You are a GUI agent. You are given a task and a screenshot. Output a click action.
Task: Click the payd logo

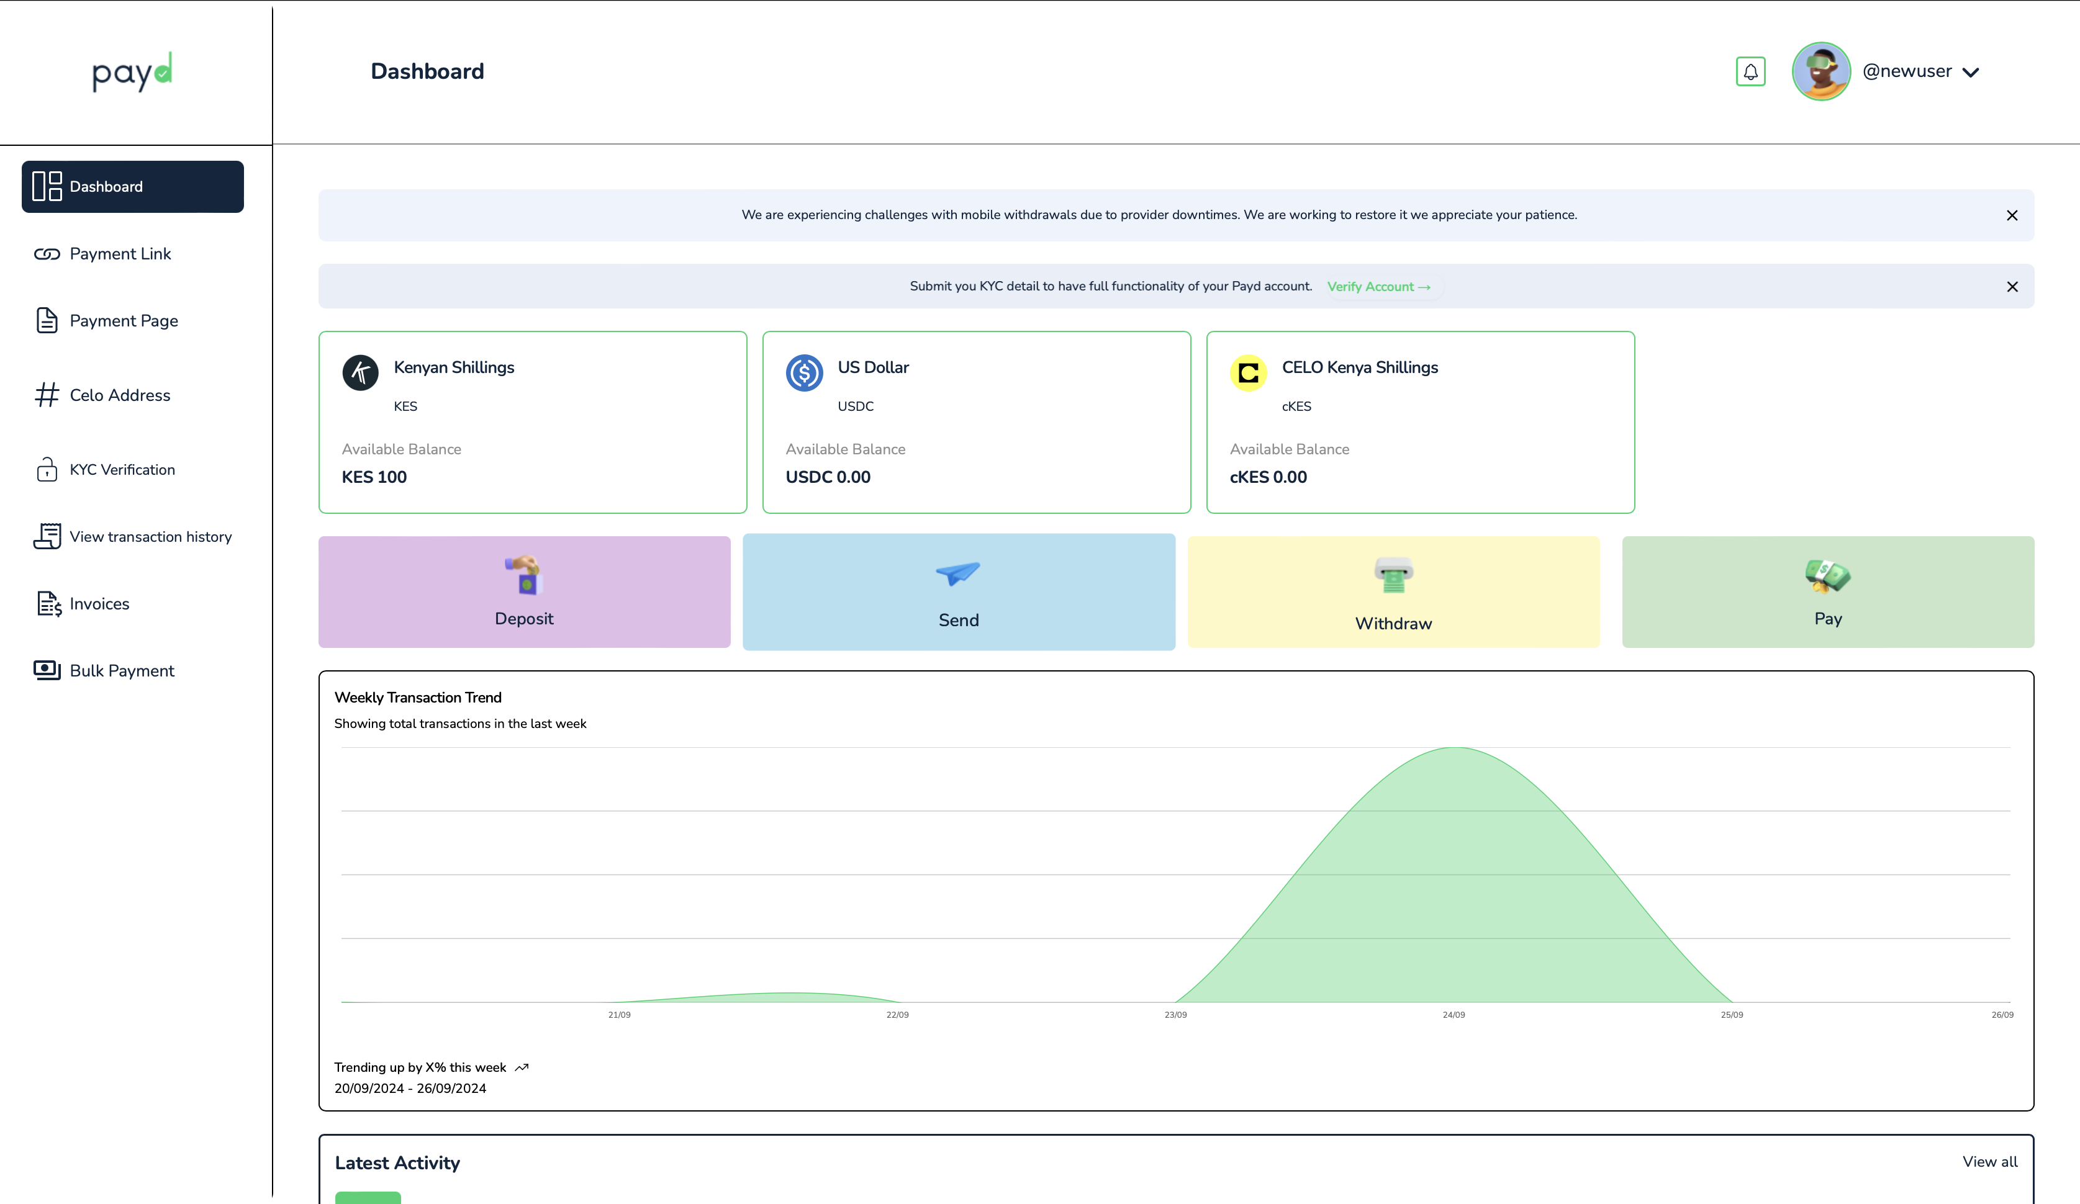(132, 73)
